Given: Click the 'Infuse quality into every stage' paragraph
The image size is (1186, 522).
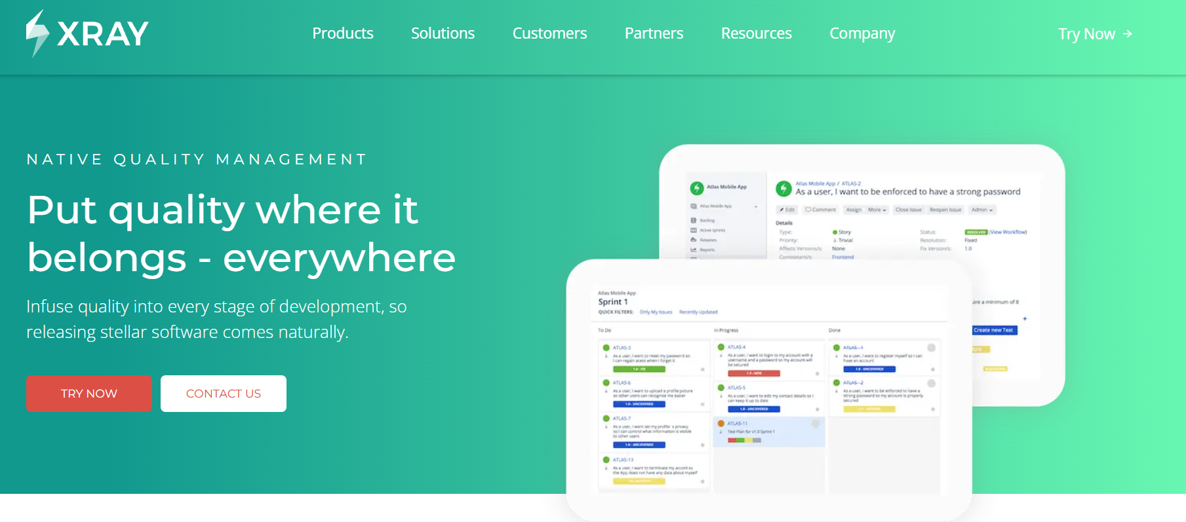Looking at the screenshot, I should coord(216,319).
